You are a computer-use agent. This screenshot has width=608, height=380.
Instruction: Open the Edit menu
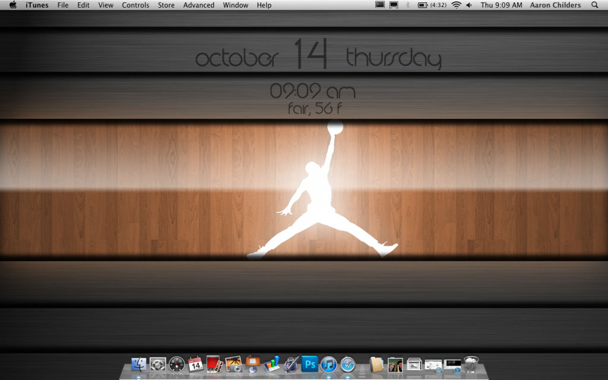(x=83, y=5)
